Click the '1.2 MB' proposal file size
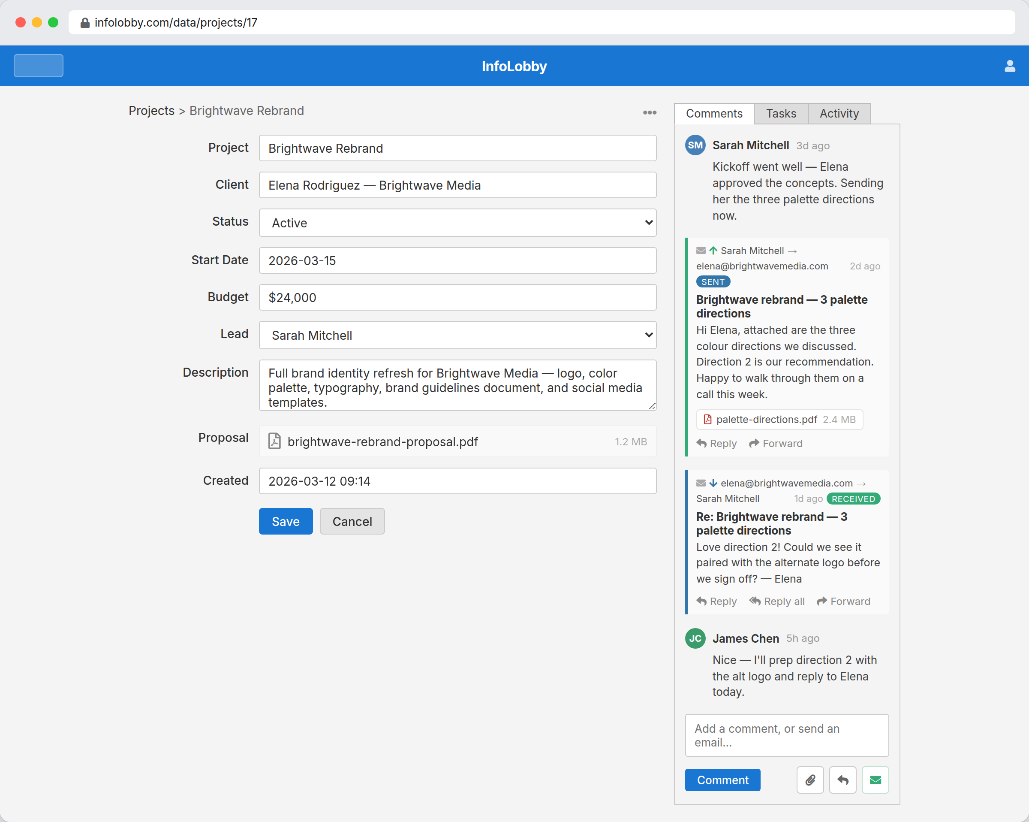Image resolution: width=1029 pixels, height=822 pixels. click(x=631, y=441)
